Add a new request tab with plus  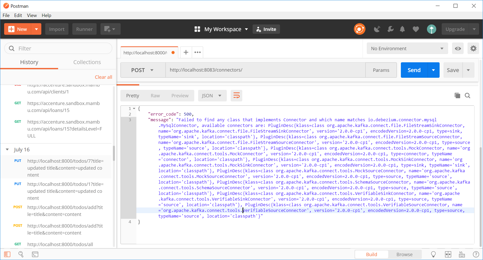point(186,53)
